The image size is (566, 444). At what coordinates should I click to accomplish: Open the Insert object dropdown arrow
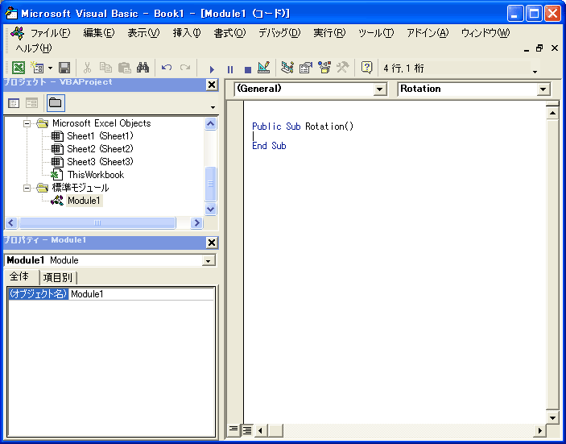point(50,68)
